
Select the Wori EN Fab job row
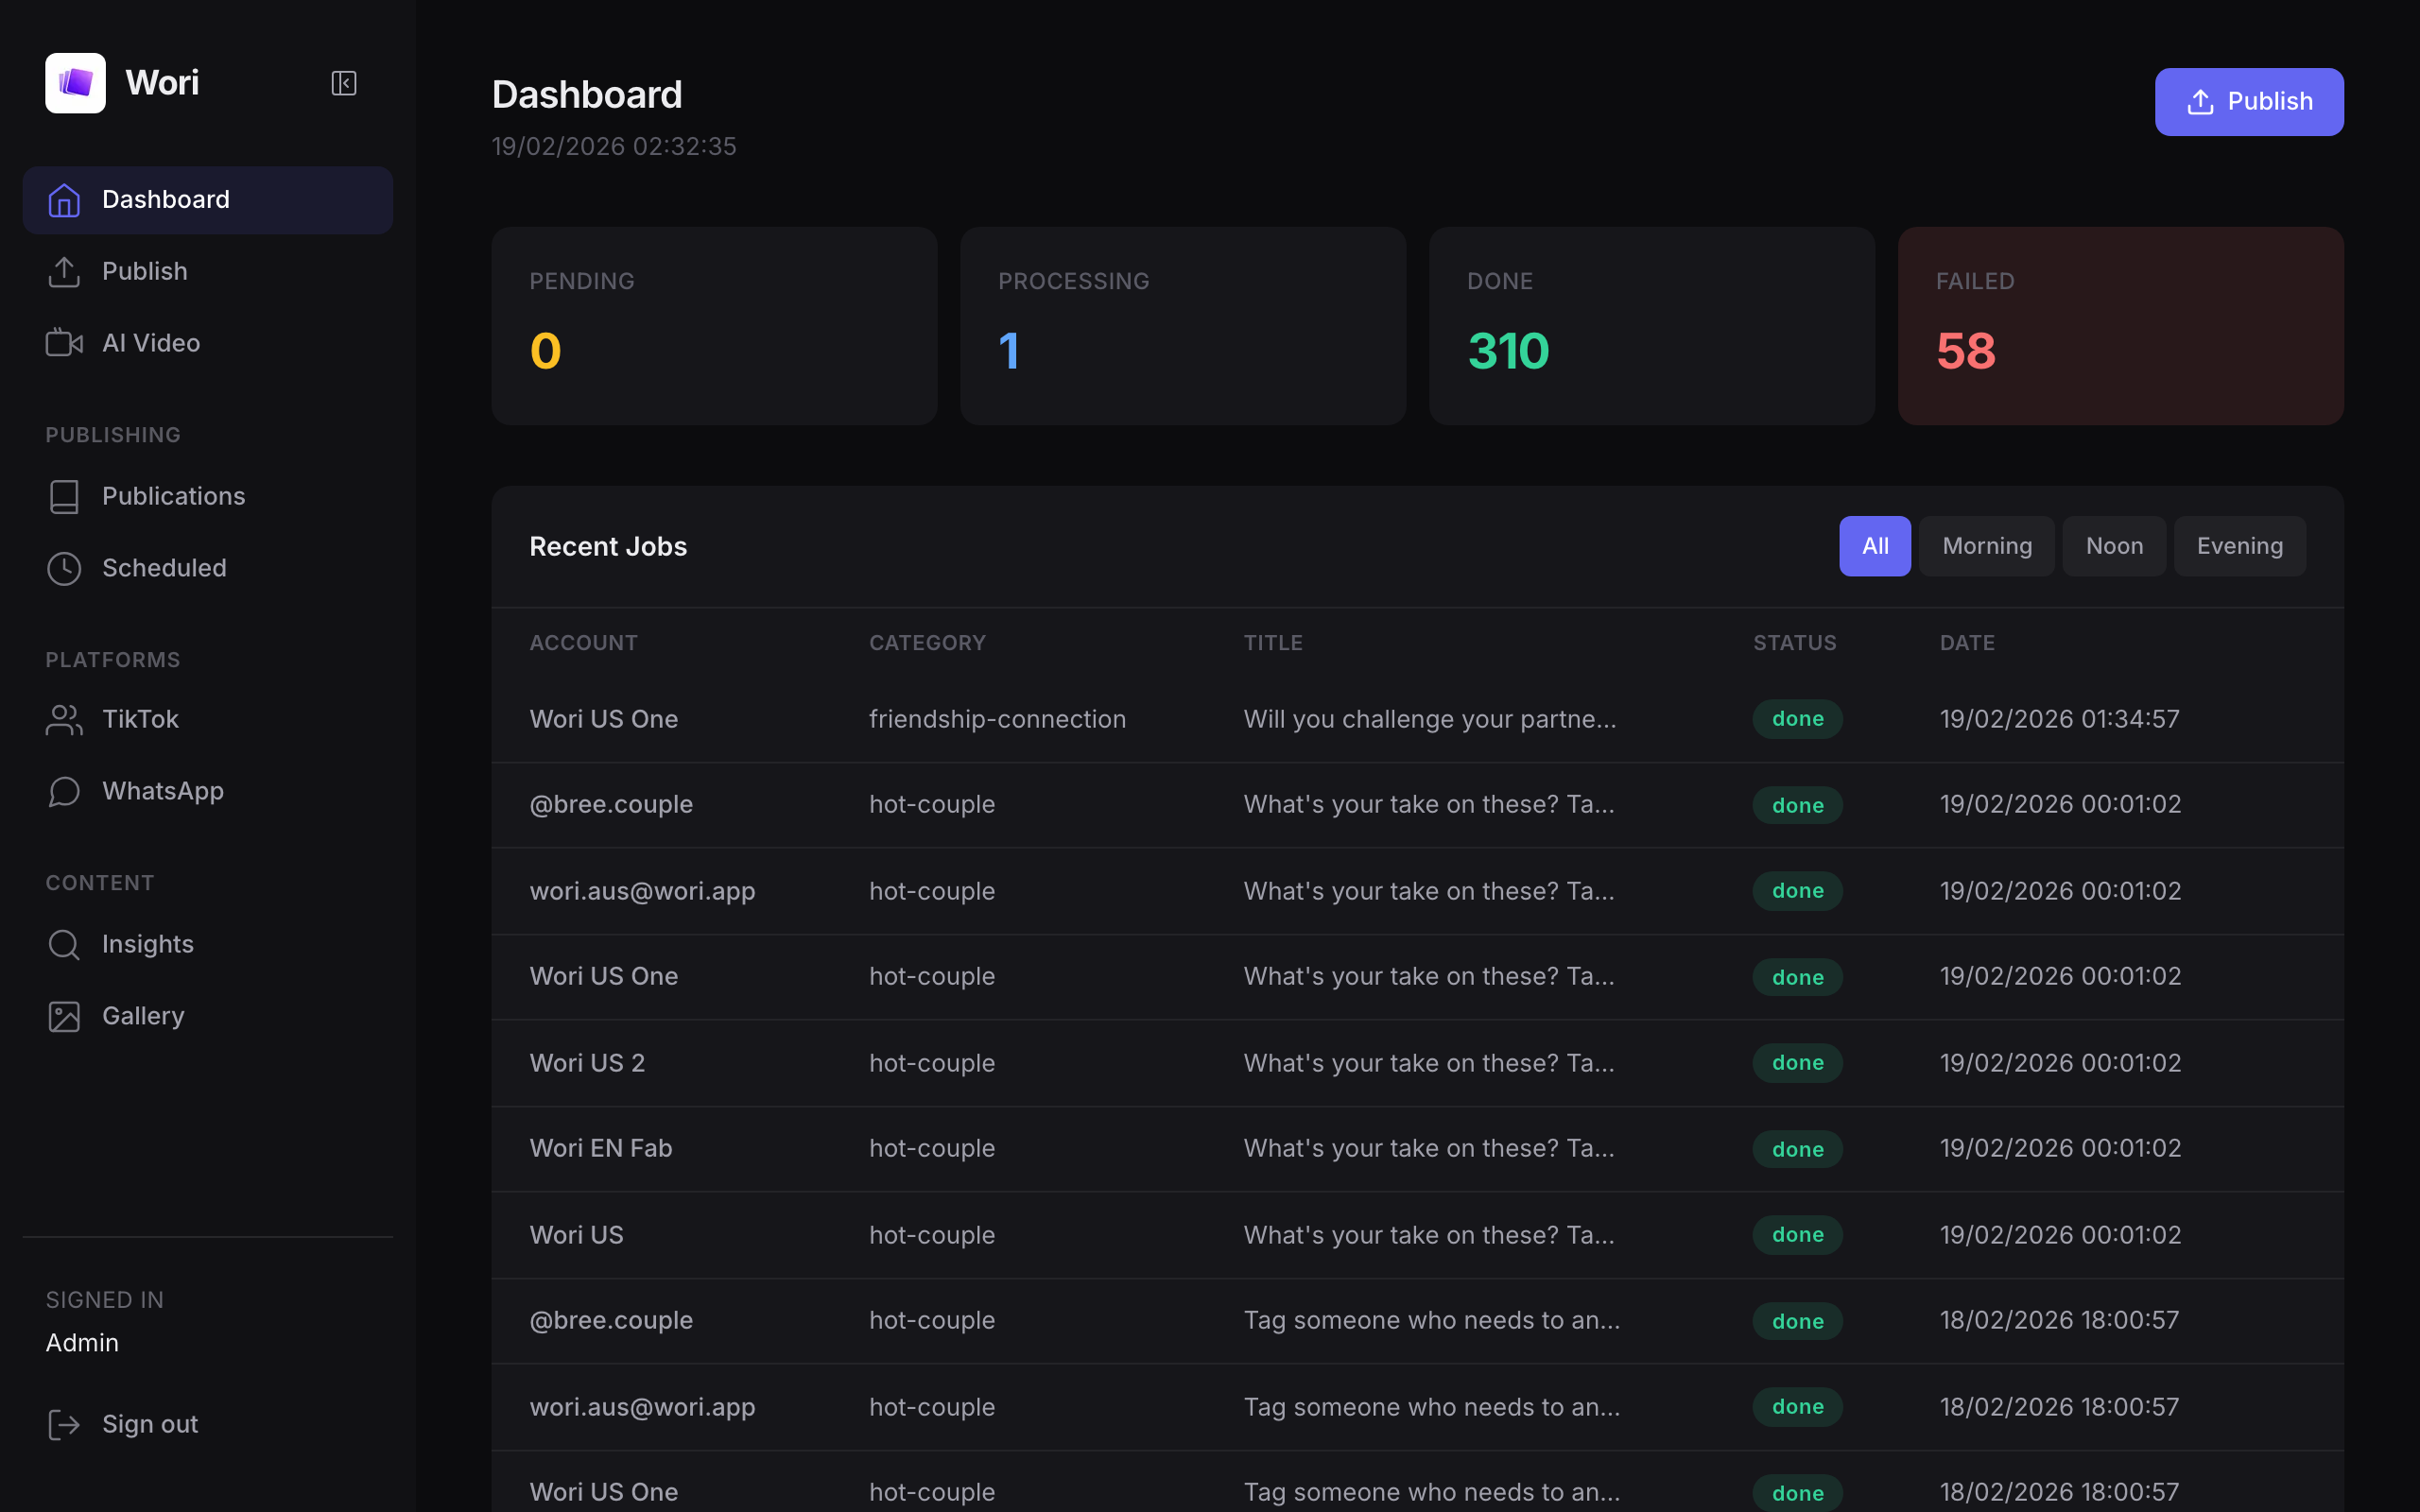1000,1148
